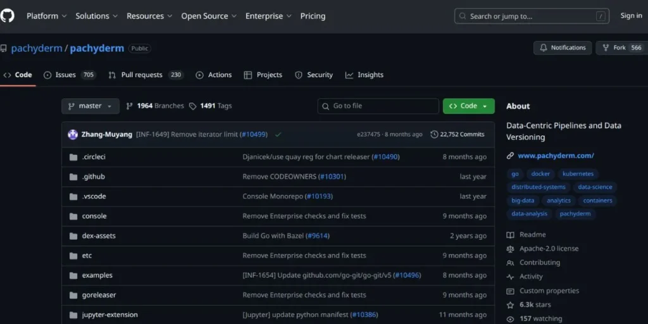This screenshot has width=648, height=324.
Task: Go to the Insights tab
Action: [x=364, y=75]
